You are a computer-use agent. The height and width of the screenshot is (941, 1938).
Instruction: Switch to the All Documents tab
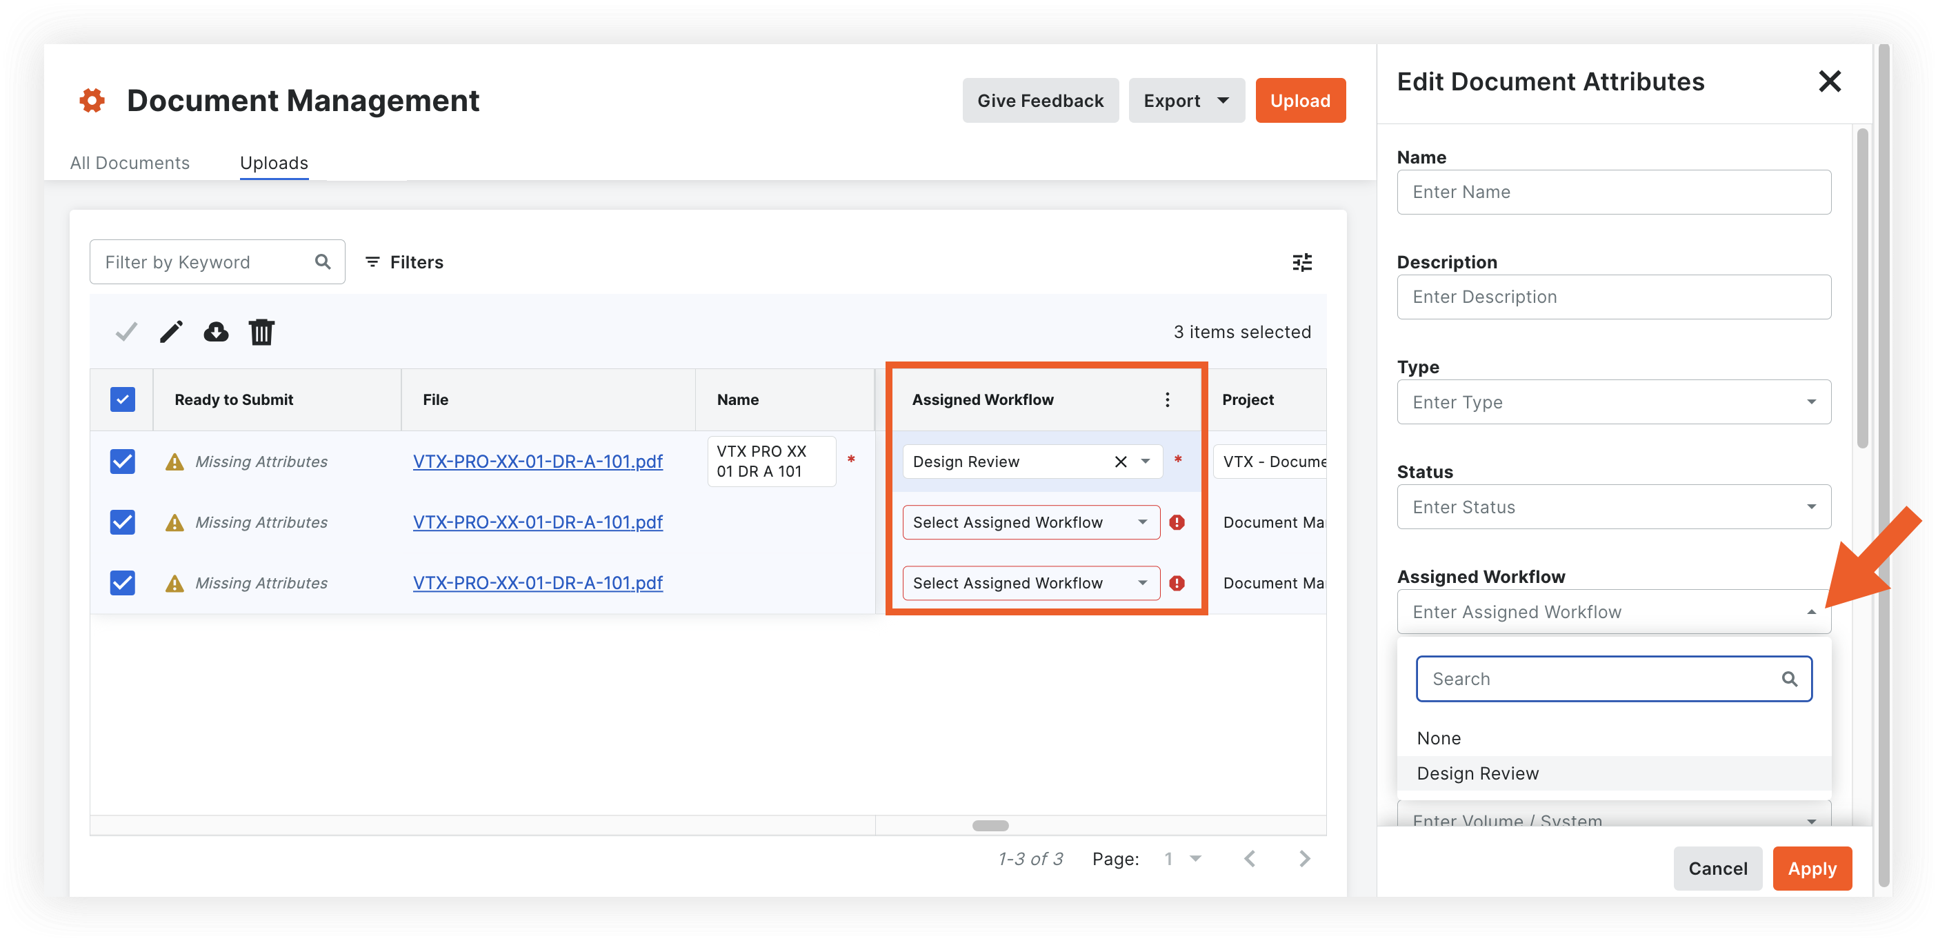[130, 163]
